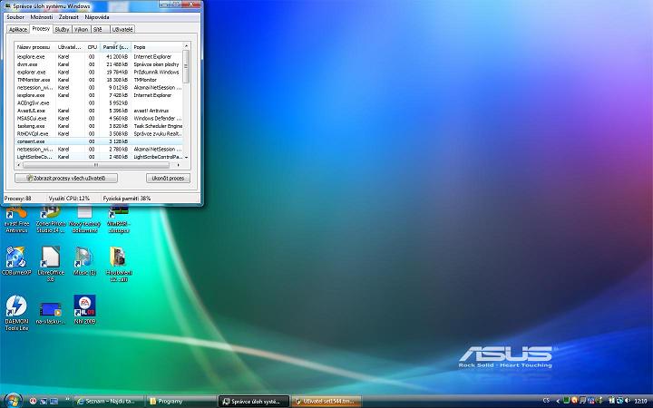
Task: Select the dwm.exe process row
Action: [99, 64]
